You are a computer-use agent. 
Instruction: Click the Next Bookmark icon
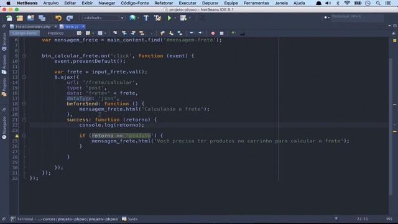click(x=171, y=33)
